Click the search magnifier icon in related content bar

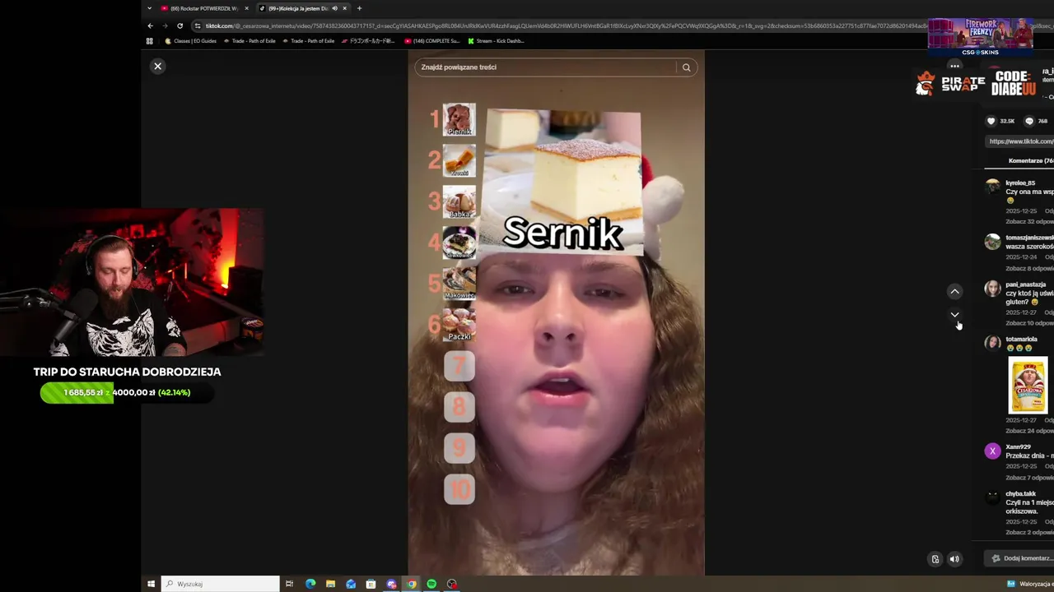click(686, 67)
